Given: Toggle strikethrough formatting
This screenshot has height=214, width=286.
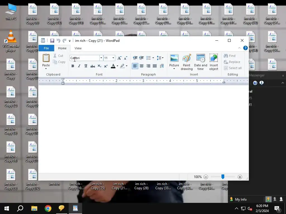Looking at the screenshot, I should 92,66.
